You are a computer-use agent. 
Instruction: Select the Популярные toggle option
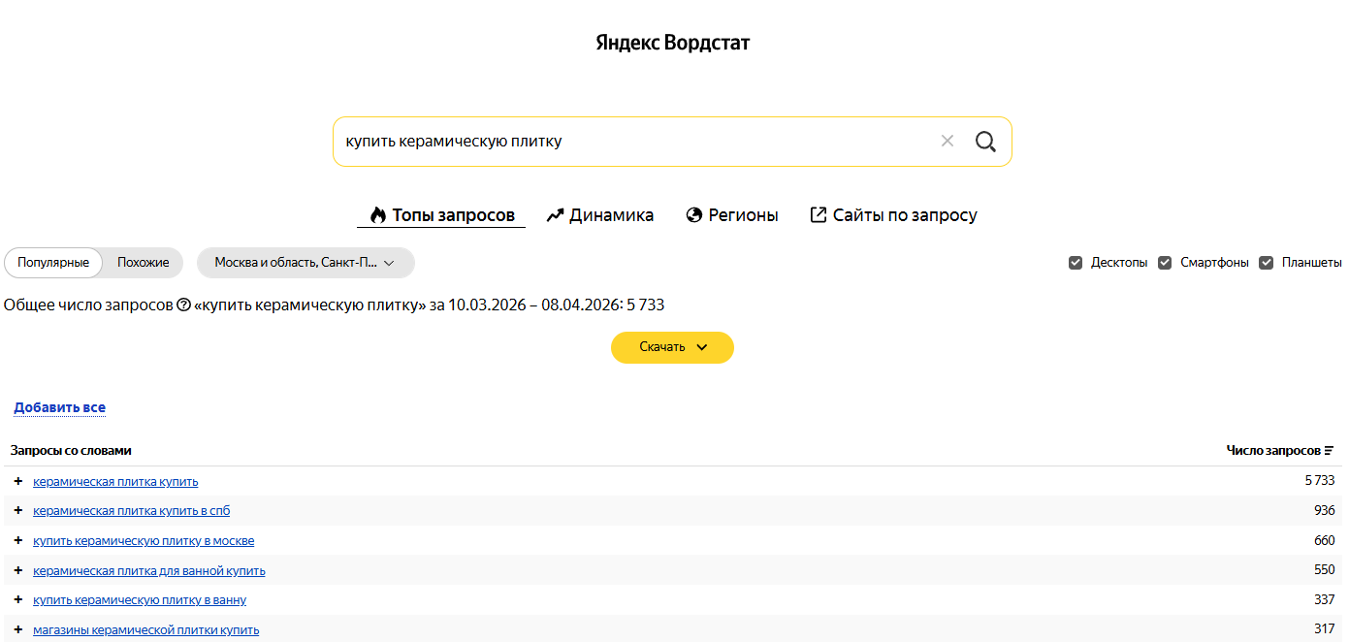[53, 263]
